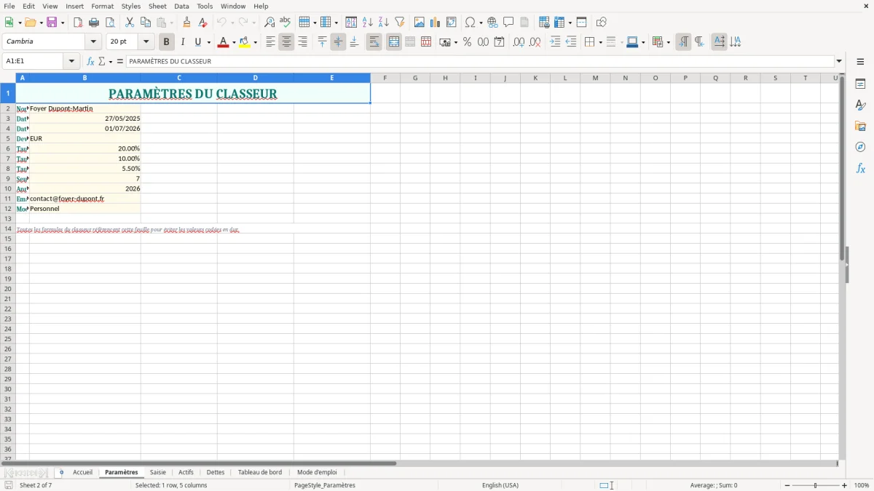Open the sidebar Navigator panel

click(860, 147)
